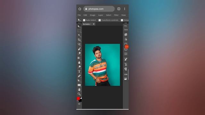
Task: Open the Filter menu
Action: tap(116, 15)
